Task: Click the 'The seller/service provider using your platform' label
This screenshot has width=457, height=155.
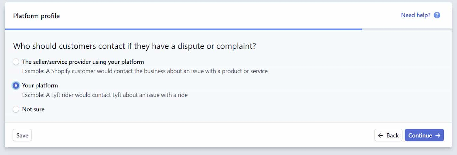Action: [83, 62]
